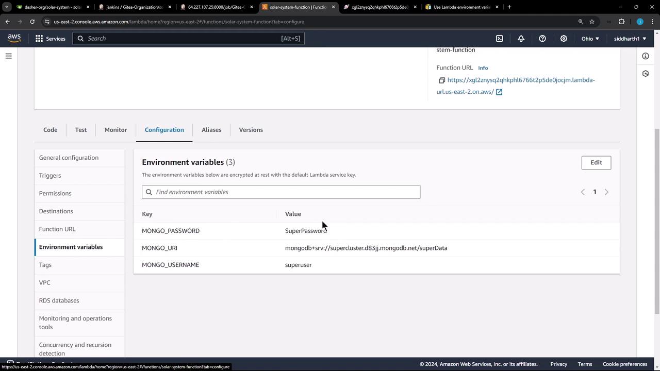This screenshot has height=371, width=660.
Task: Edit the environment variables
Action: [596, 162]
